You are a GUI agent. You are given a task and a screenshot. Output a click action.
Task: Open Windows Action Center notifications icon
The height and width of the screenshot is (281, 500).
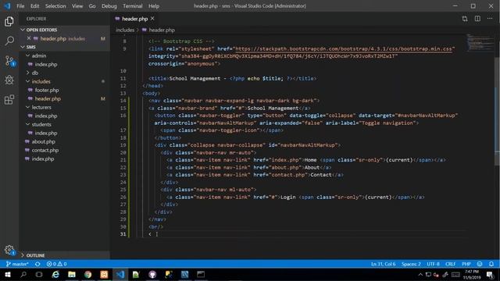(490, 274)
